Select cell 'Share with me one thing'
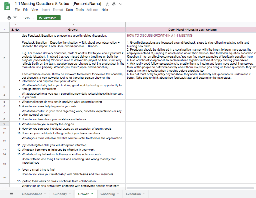Image resolution: width=256 pixels, height=198 pixels. tap(73, 164)
